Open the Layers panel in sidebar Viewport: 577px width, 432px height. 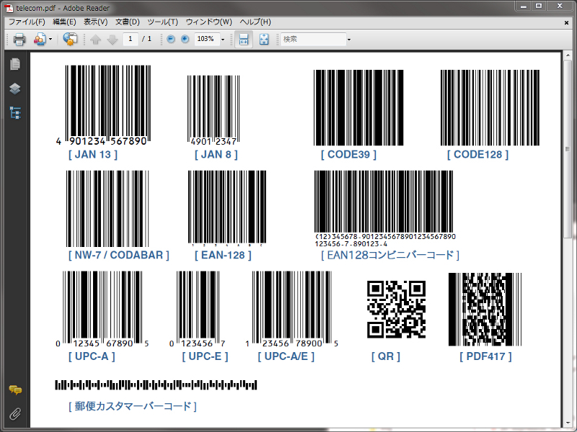click(x=15, y=89)
